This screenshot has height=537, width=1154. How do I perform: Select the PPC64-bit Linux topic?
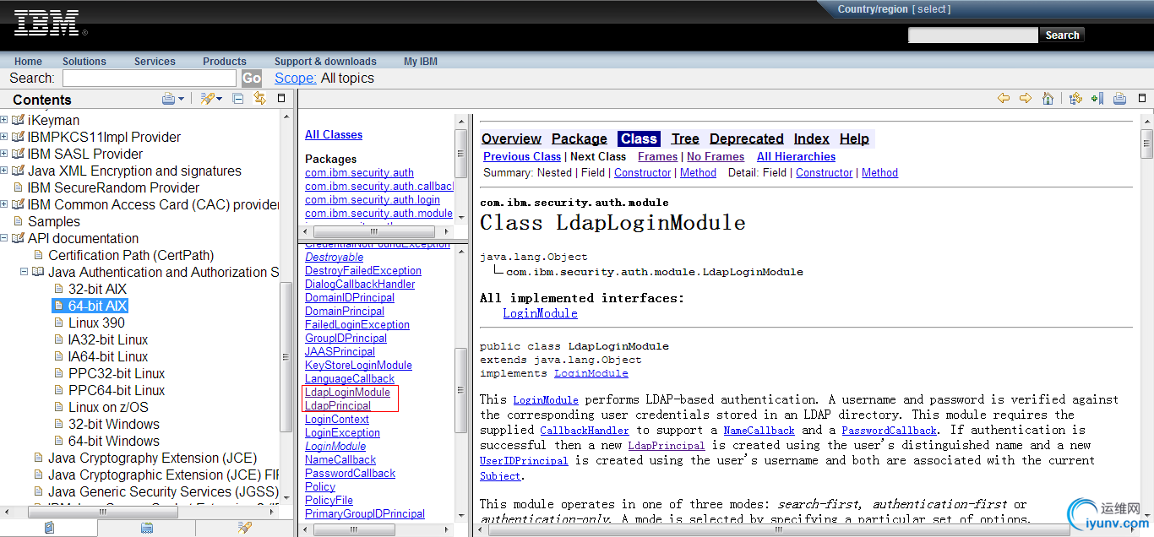[117, 390]
